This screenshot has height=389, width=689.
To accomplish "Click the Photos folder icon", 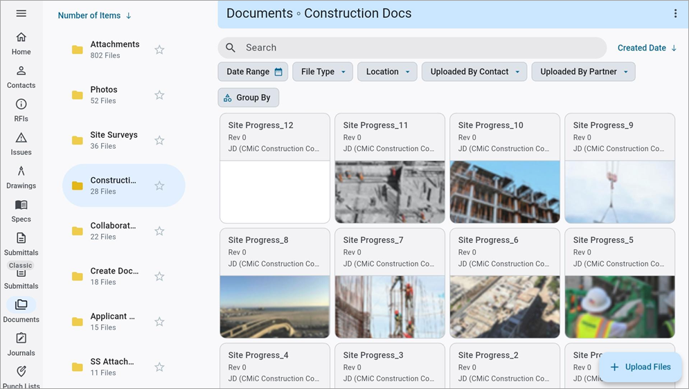I will pos(78,95).
